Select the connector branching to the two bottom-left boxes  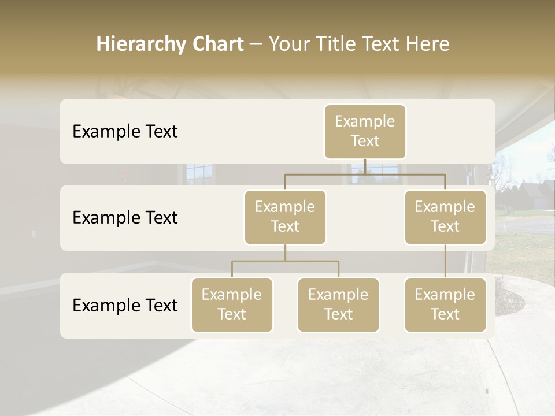285,261
